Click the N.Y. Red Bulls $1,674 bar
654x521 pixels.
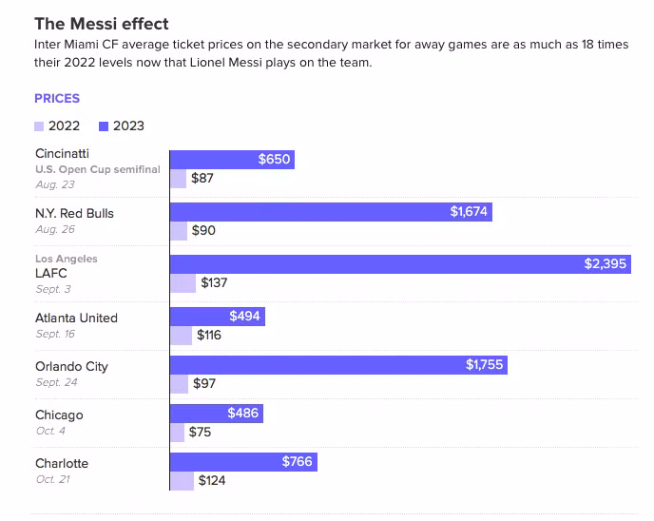point(331,212)
